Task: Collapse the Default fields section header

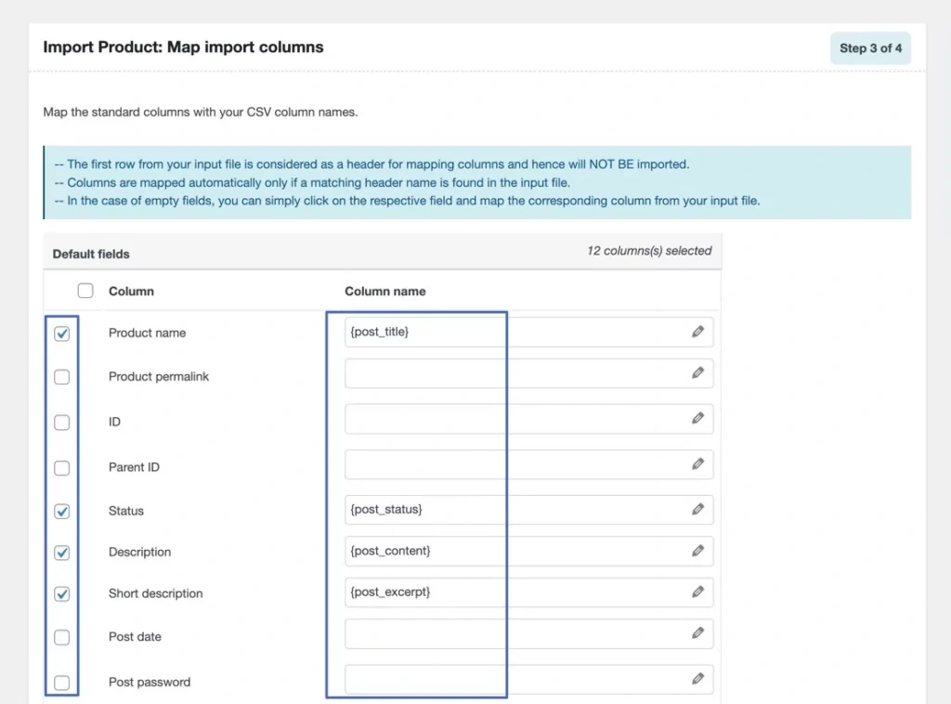Action: coord(91,254)
